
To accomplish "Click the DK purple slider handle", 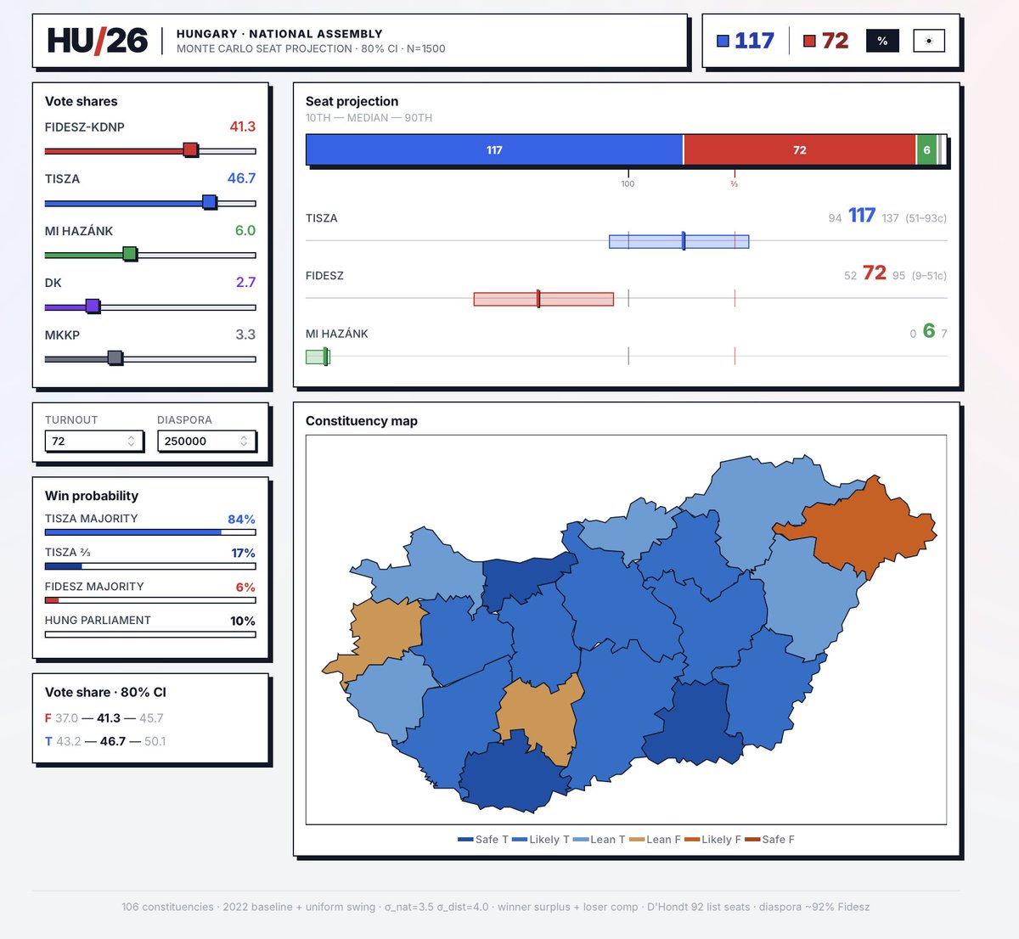I will [x=93, y=306].
